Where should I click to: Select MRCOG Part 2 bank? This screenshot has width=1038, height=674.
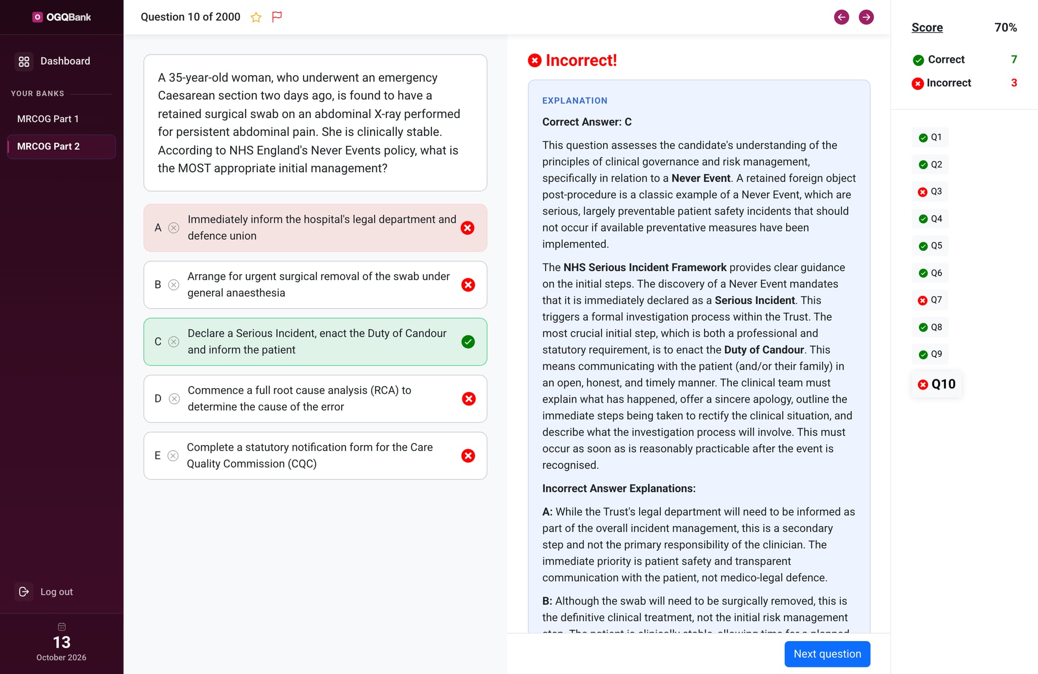pyautogui.click(x=62, y=146)
